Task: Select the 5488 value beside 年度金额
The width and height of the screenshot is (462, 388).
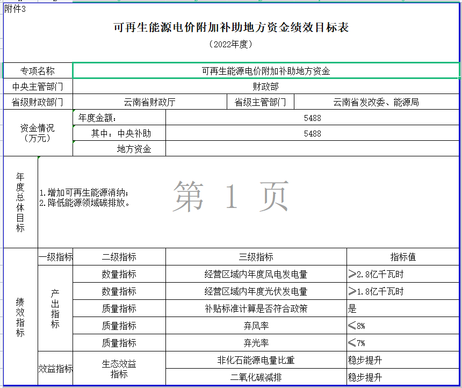Action: 312,118
